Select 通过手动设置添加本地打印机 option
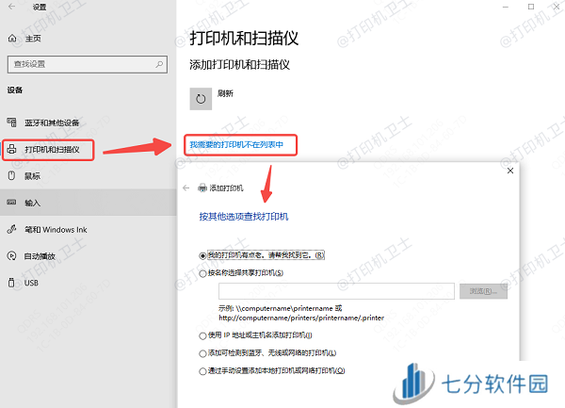565x408 pixels. pos(202,371)
